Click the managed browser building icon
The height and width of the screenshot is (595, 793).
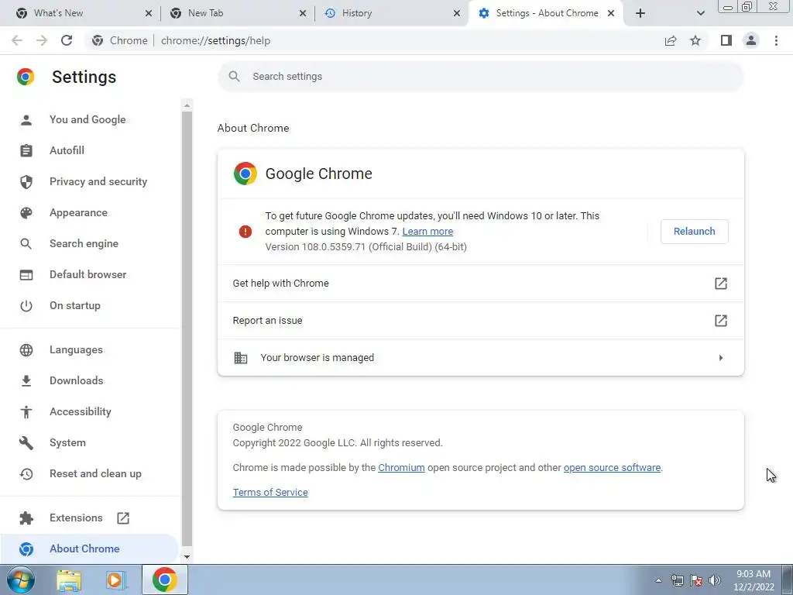[x=241, y=358]
